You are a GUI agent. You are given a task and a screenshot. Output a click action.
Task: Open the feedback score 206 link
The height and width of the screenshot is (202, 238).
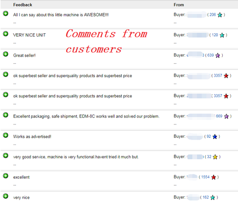[213, 15]
